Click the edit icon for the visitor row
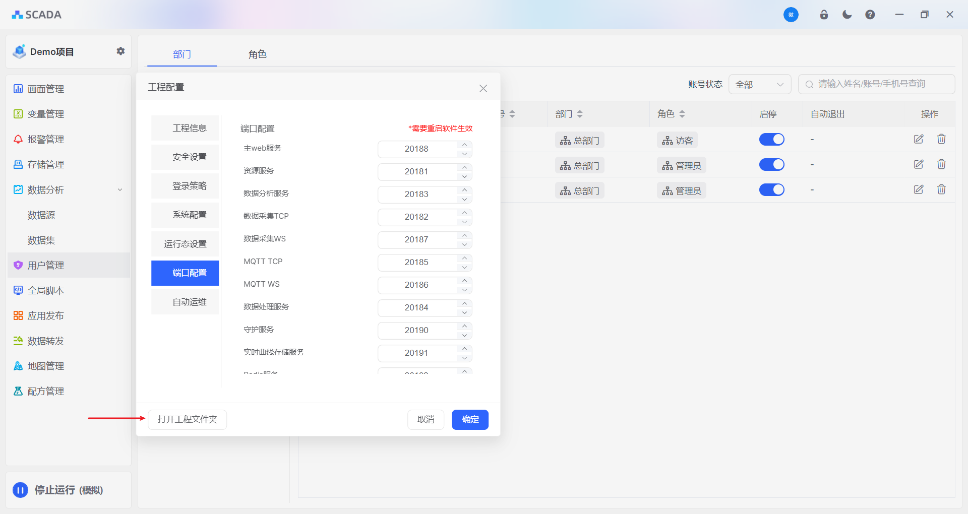 (x=919, y=139)
